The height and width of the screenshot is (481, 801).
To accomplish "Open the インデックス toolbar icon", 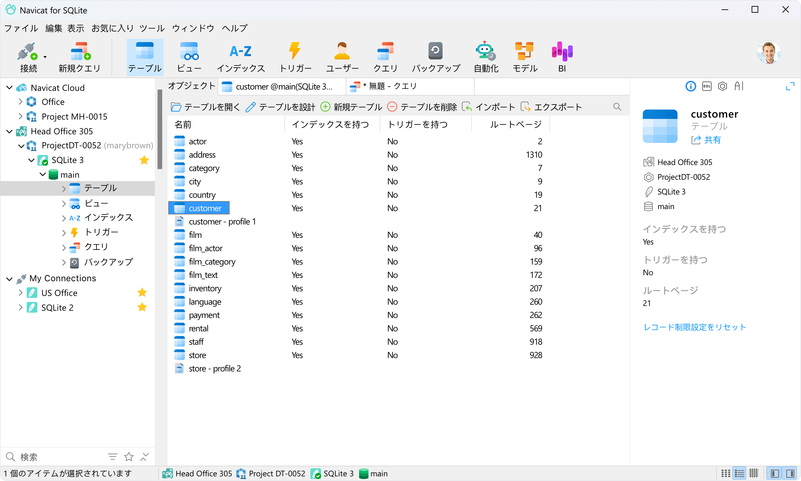I will (241, 57).
